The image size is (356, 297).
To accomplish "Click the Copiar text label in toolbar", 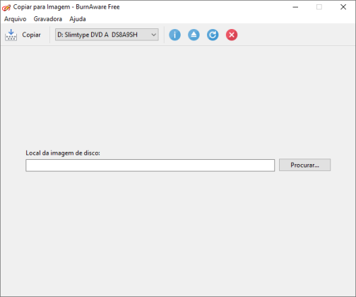I will tap(31, 35).
